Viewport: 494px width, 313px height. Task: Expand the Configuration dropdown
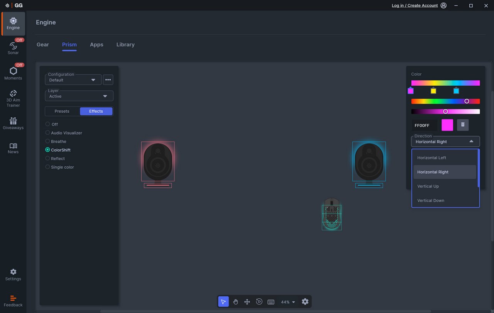click(73, 80)
